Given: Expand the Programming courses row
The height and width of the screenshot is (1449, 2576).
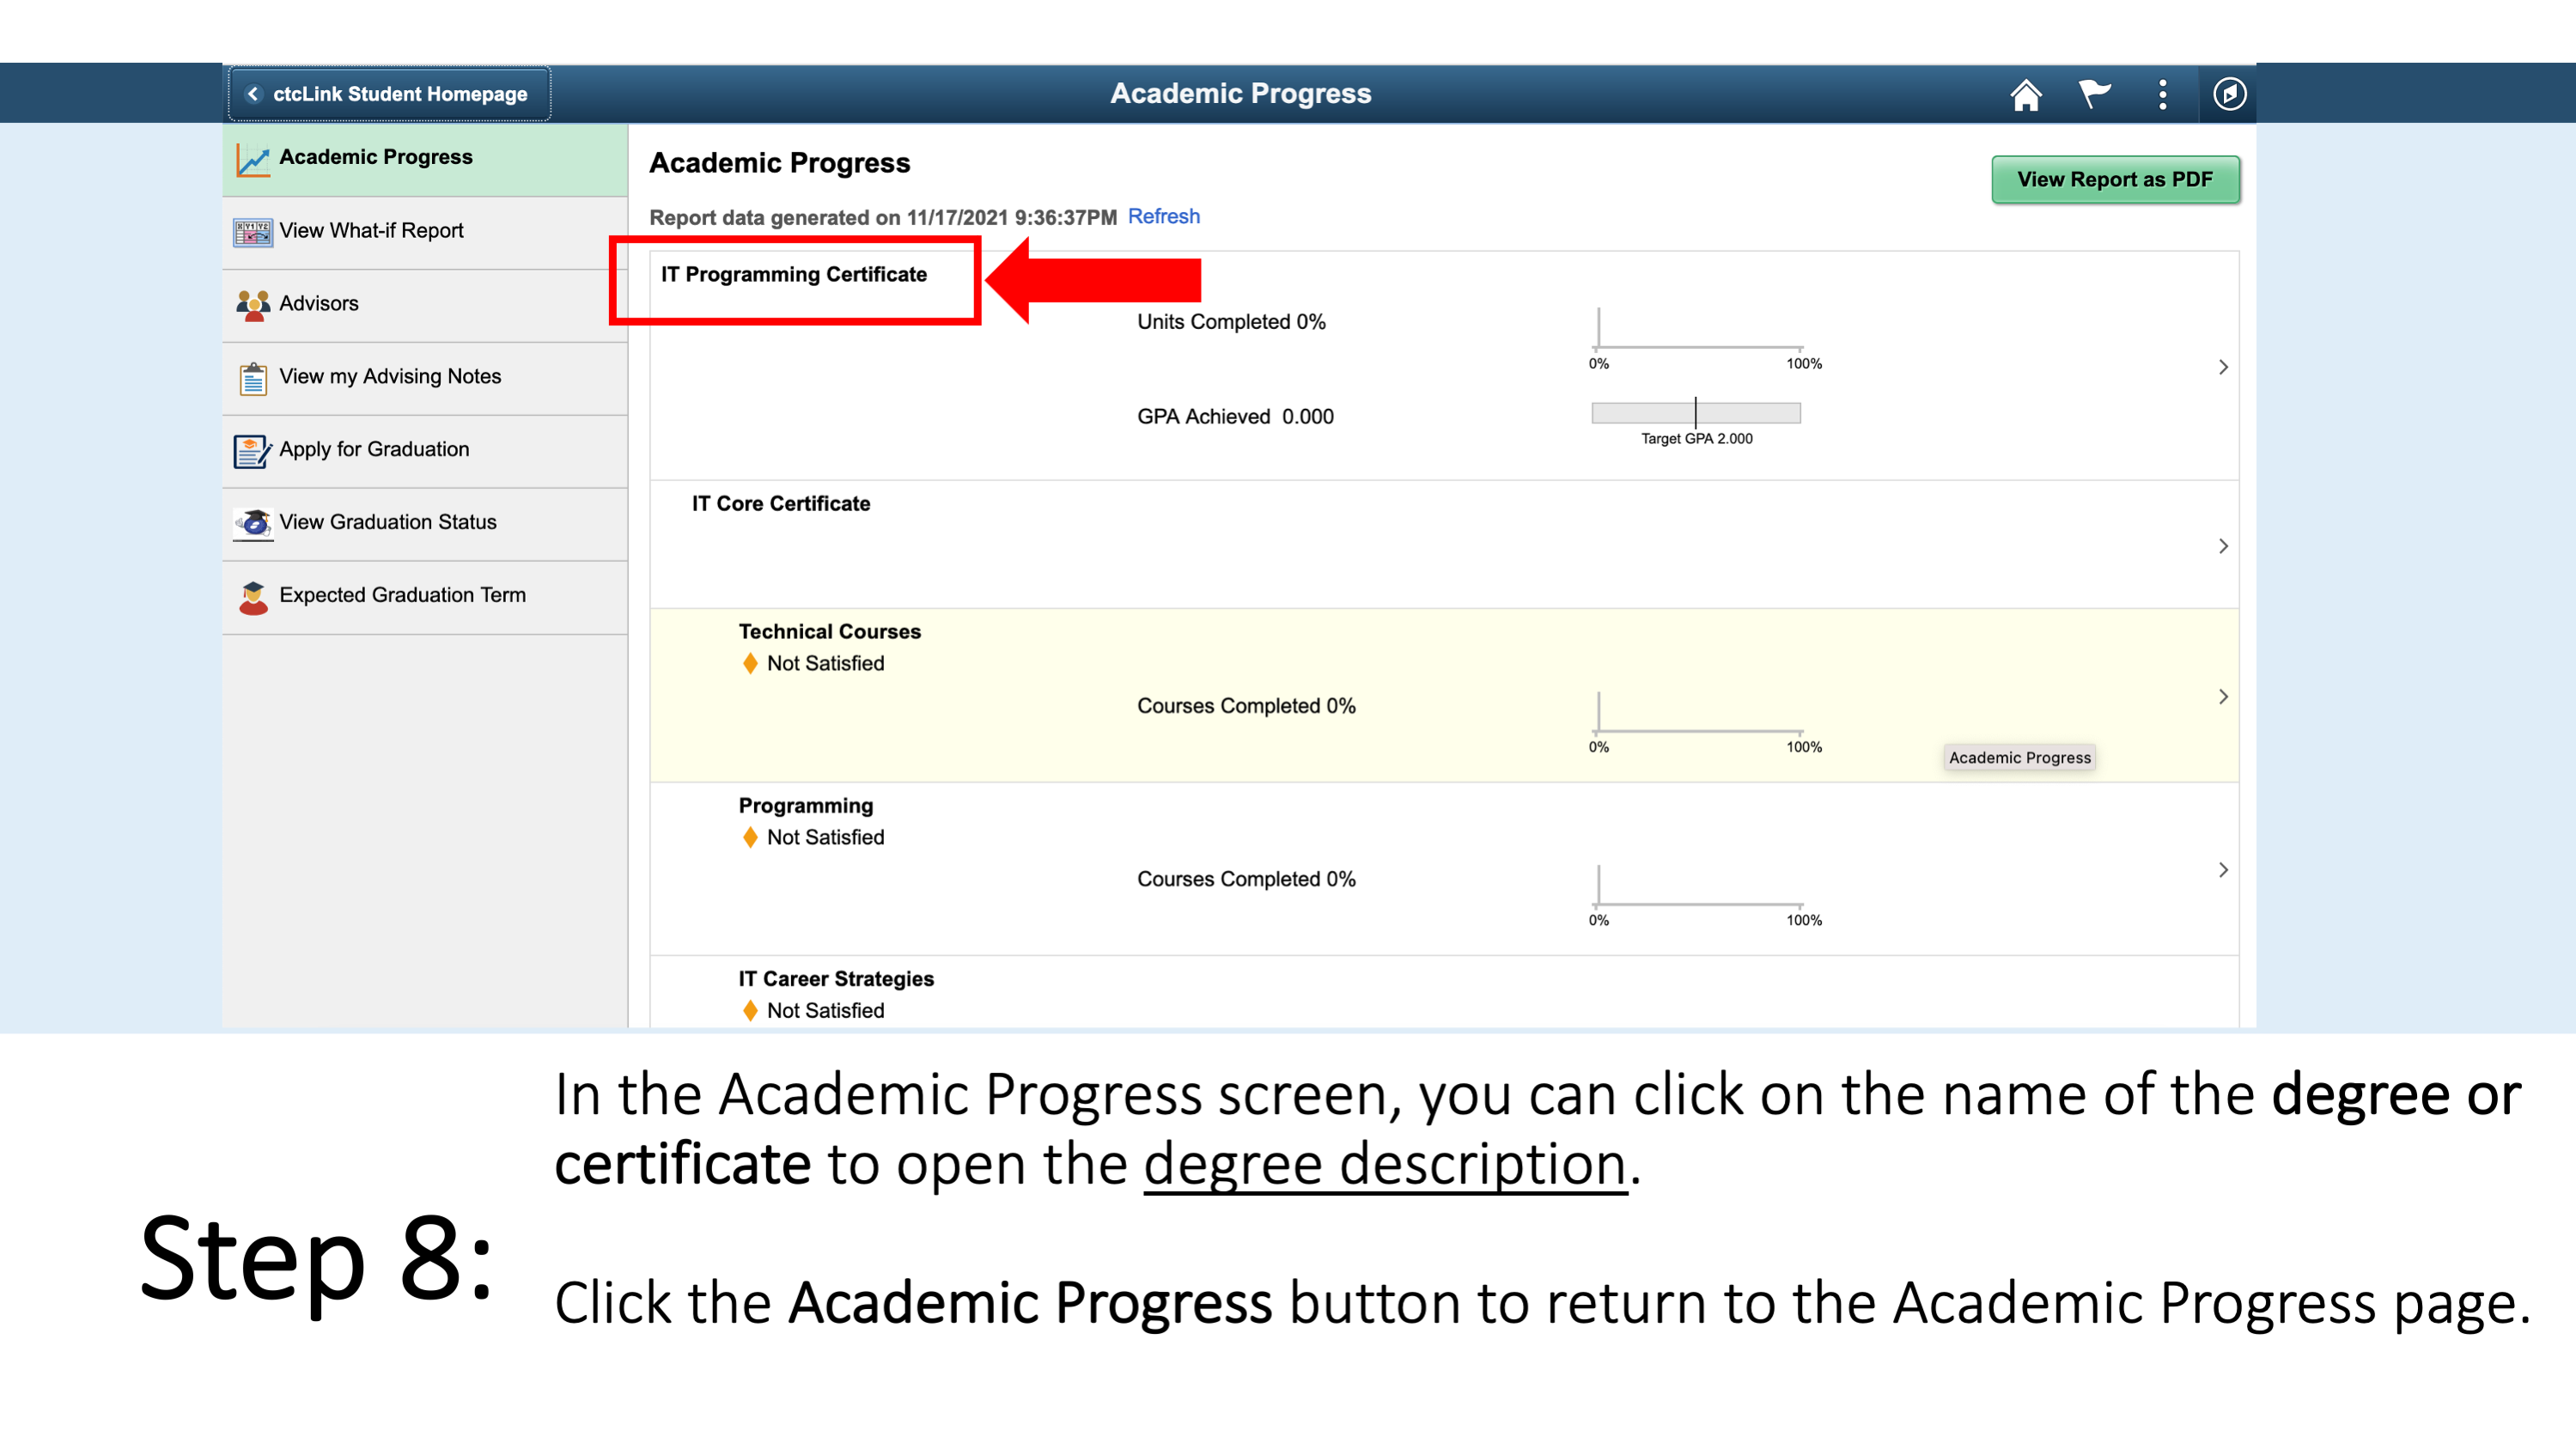Looking at the screenshot, I should 2224,868.
